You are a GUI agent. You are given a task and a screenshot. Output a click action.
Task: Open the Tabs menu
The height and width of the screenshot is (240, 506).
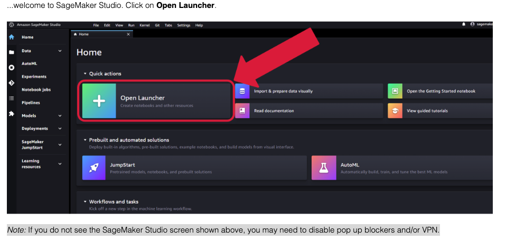[168, 25]
